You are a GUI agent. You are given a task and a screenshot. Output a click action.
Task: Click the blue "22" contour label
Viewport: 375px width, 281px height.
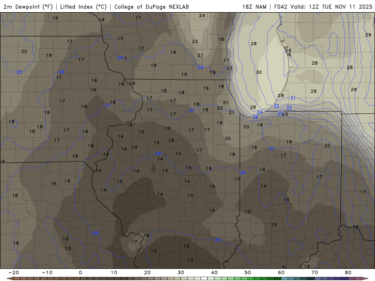[x=276, y=106]
